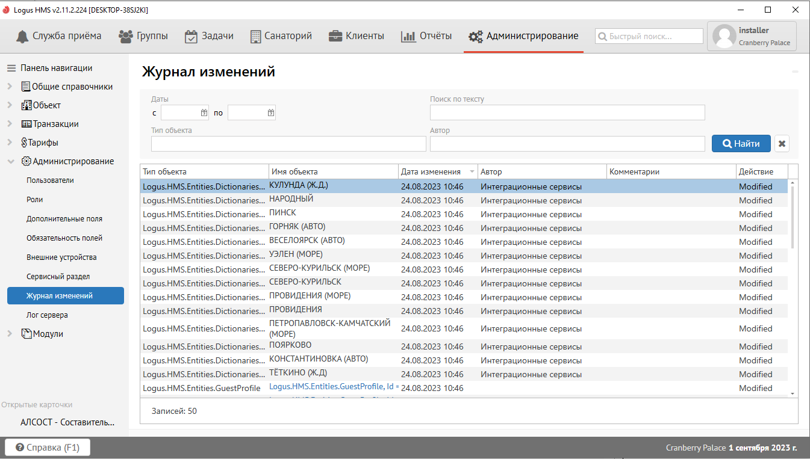Click the Санаторий building icon
The image size is (810, 459).
[x=255, y=36]
